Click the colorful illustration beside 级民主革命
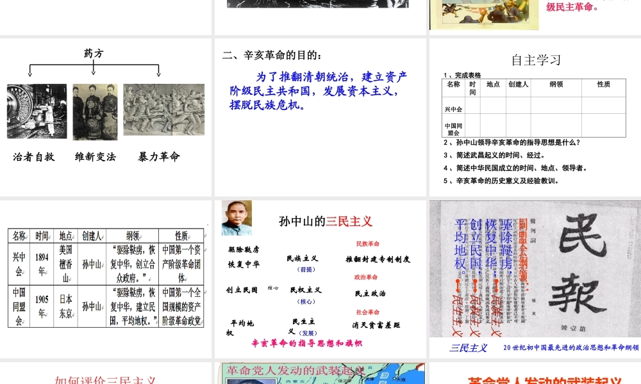This screenshot has height=384, width=641. point(485,14)
